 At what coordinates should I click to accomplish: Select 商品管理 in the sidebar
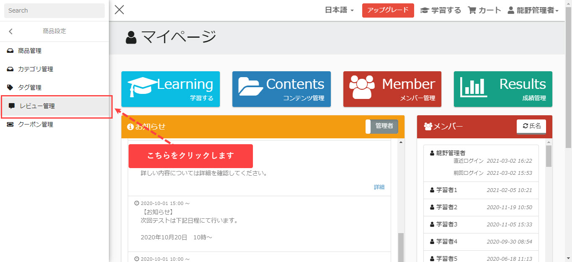(29, 51)
